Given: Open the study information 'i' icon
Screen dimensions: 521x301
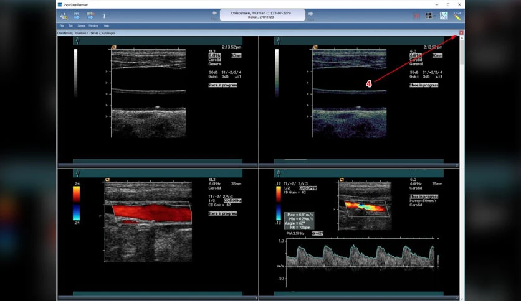Looking at the screenshot, I should 104,16.
